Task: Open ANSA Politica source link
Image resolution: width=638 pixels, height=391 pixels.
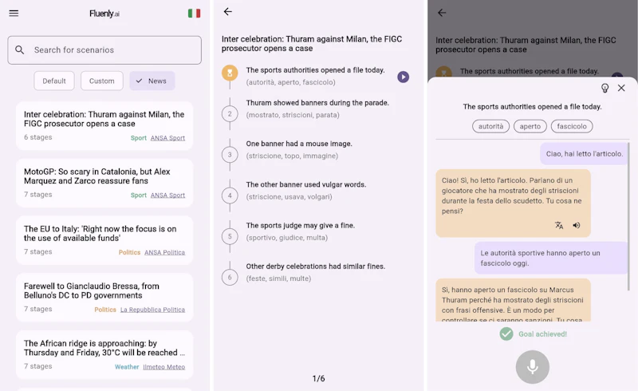Action: 164,252
